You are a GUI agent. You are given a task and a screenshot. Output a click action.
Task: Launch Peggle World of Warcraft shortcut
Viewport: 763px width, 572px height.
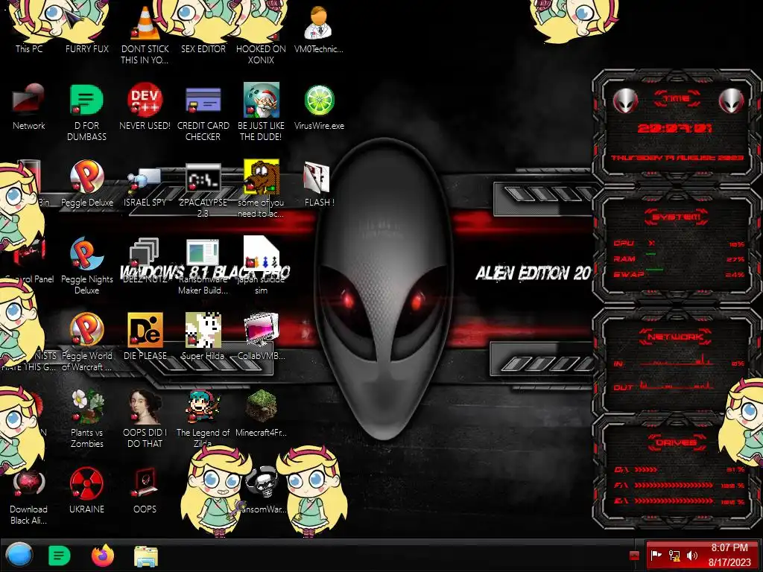(86, 330)
